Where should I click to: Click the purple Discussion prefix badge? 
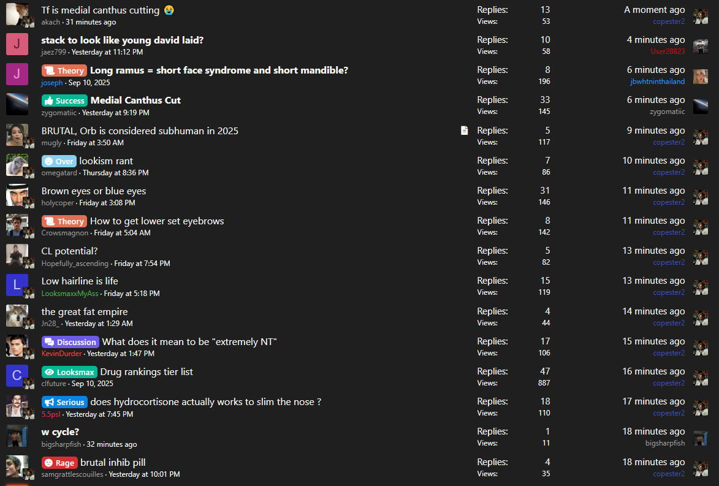tap(70, 342)
